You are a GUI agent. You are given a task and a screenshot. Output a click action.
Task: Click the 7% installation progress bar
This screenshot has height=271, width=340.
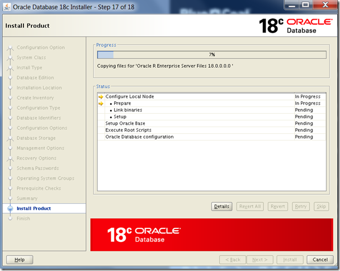(212, 55)
